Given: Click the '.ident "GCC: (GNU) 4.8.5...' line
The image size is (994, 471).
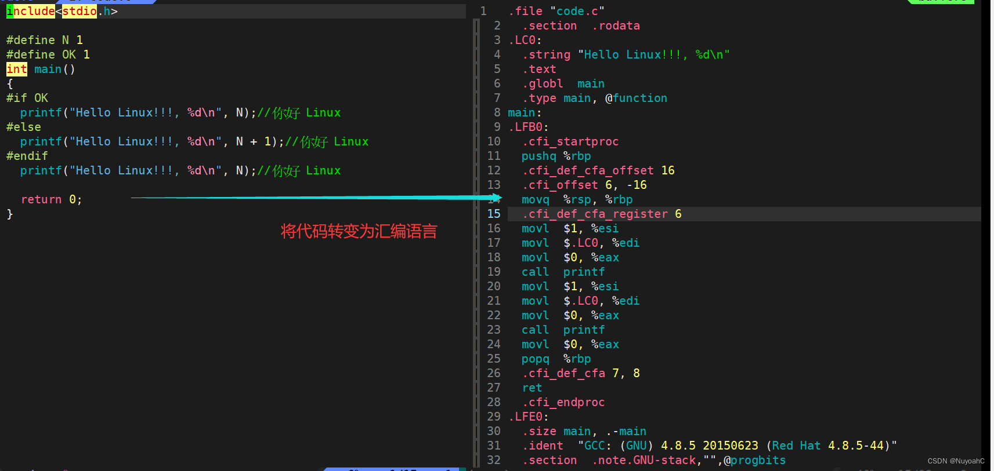Looking at the screenshot, I should [x=710, y=446].
